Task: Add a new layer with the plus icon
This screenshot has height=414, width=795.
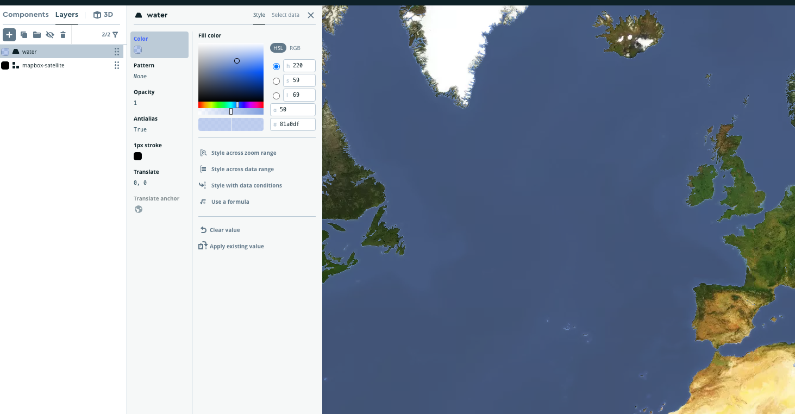Action: point(9,34)
